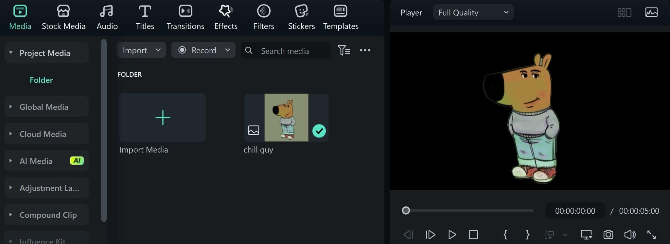Click the current timecode 00:00:00:00 field

click(575, 211)
